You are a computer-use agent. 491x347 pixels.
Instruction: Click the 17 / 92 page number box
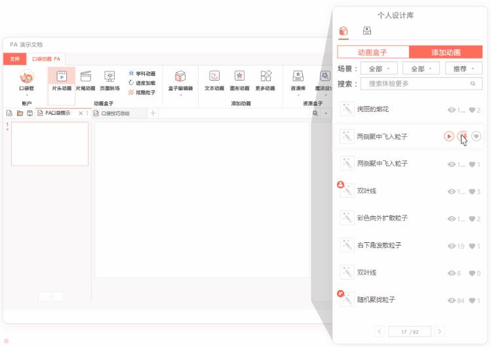tap(410, 332)
